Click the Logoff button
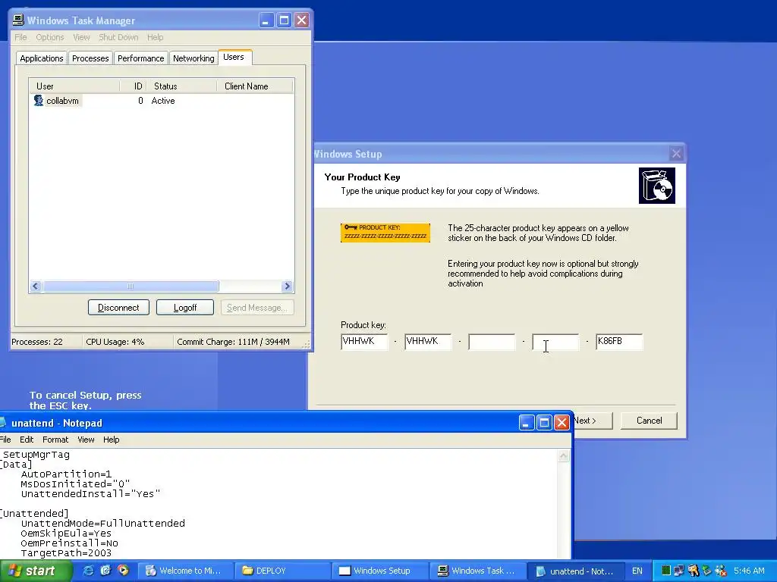 click(185, 308)
